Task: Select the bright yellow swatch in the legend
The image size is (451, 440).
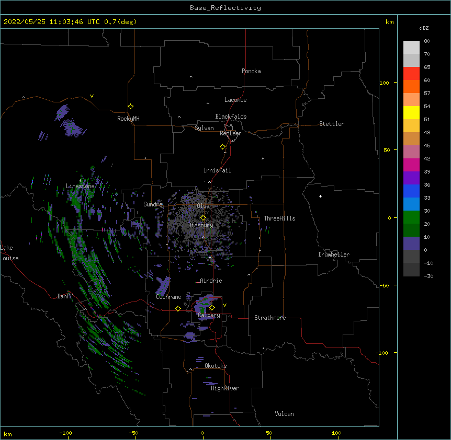Action: coord(411,112)
